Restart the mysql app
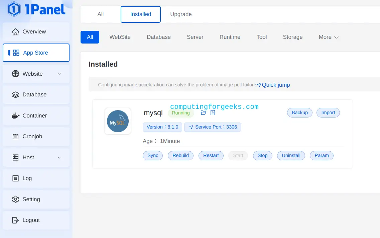Screen dimensions: 380x238 coord(211,156)
